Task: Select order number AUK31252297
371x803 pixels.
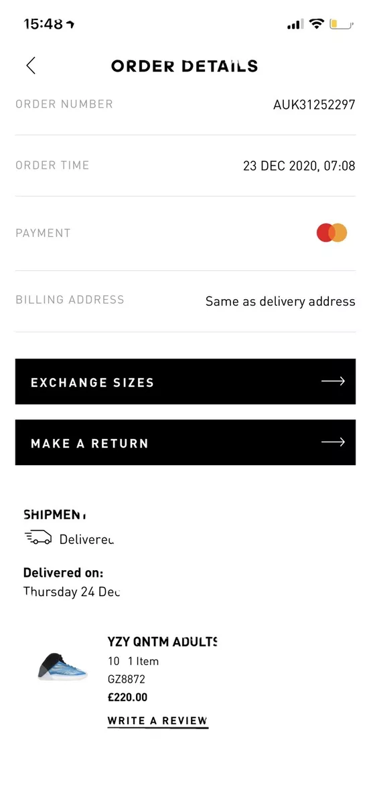Action: click(314, 104)
